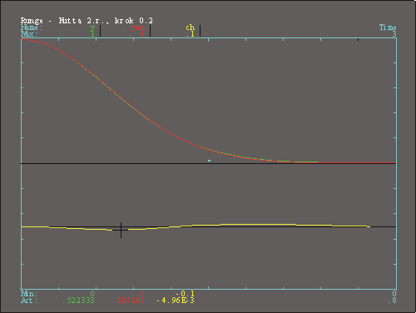Click the green actual value .522333
Viewport: 416px width, 313px height.
pos(78,301)
